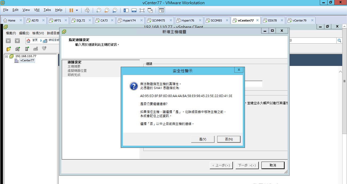Select the 虛擬機器位置 wizard step

[77, 71]
